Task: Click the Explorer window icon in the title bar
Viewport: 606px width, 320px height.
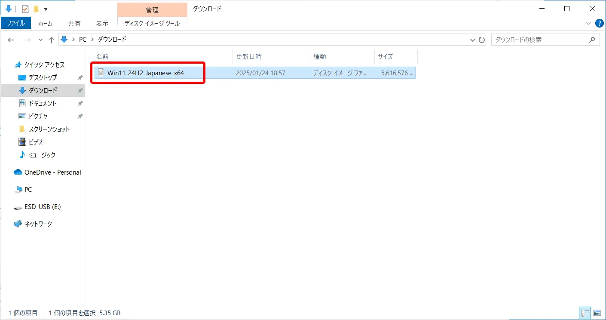Action: pyautogui.click(x=8, y=9)
